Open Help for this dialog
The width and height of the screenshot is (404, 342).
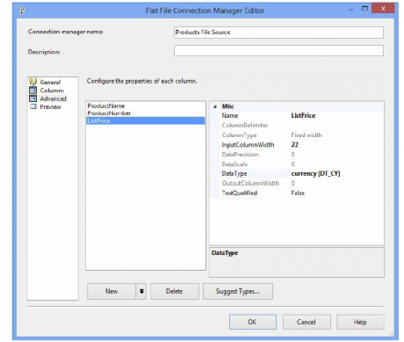tap(360, 322)
